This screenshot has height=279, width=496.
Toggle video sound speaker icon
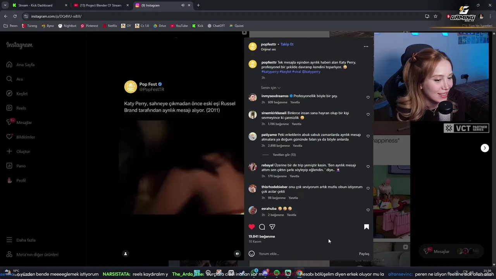(x=238, y=254)
